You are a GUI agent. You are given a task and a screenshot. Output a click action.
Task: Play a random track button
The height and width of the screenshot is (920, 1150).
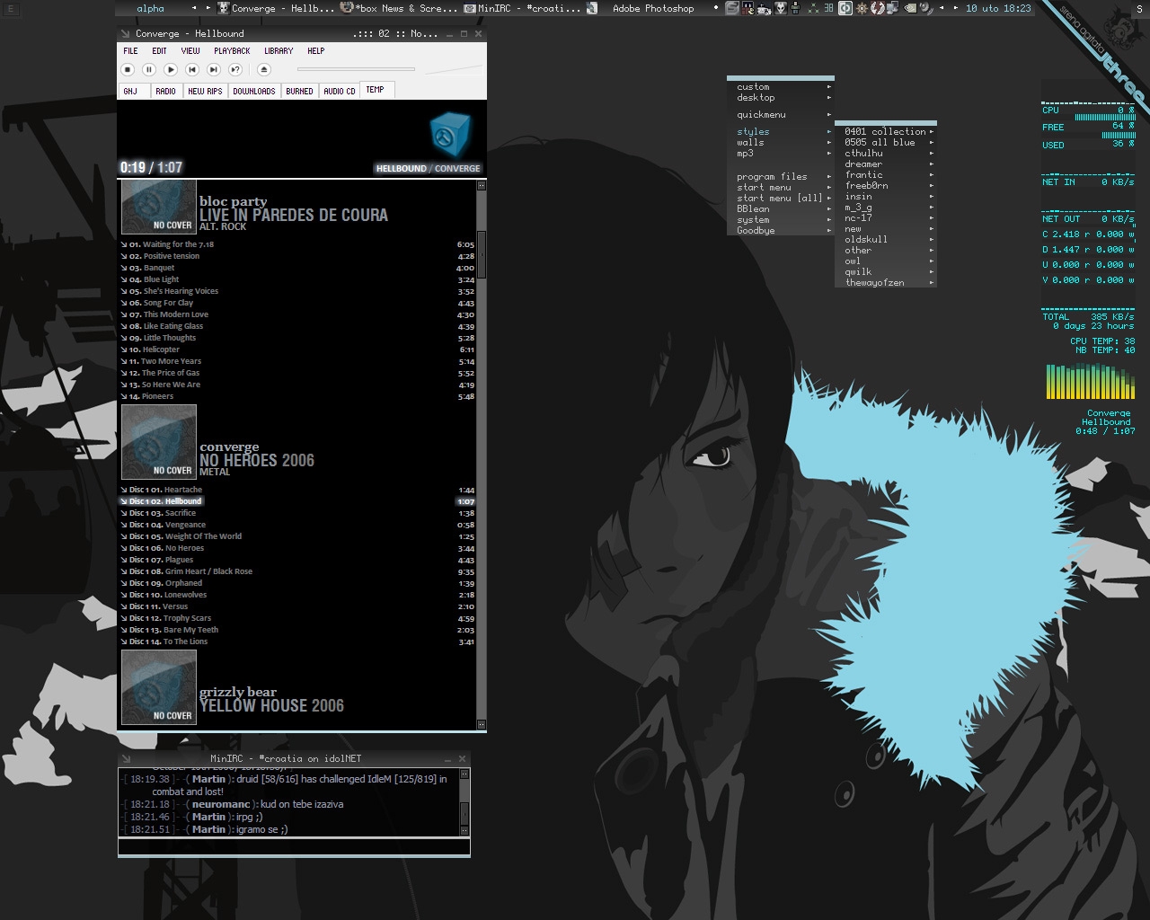click(x=235, y=69)
